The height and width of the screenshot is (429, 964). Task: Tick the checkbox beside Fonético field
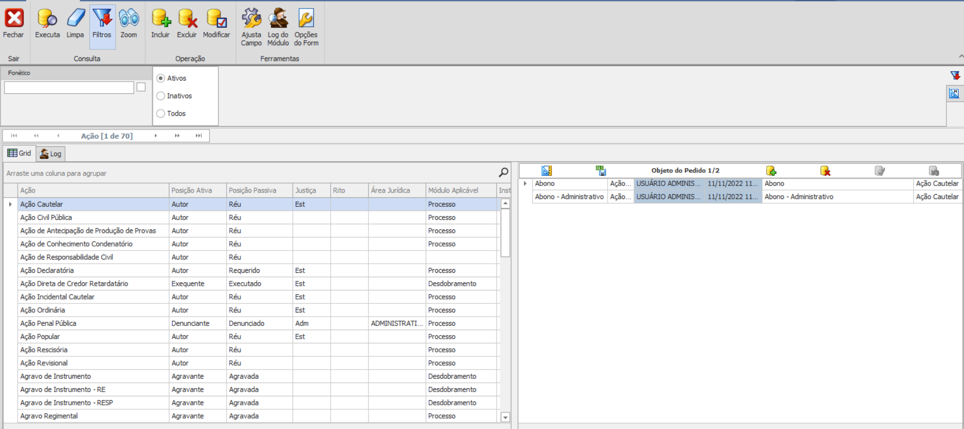[x=141, y=87]
